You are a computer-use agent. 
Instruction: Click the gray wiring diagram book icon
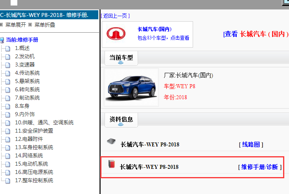click(111, 141)
